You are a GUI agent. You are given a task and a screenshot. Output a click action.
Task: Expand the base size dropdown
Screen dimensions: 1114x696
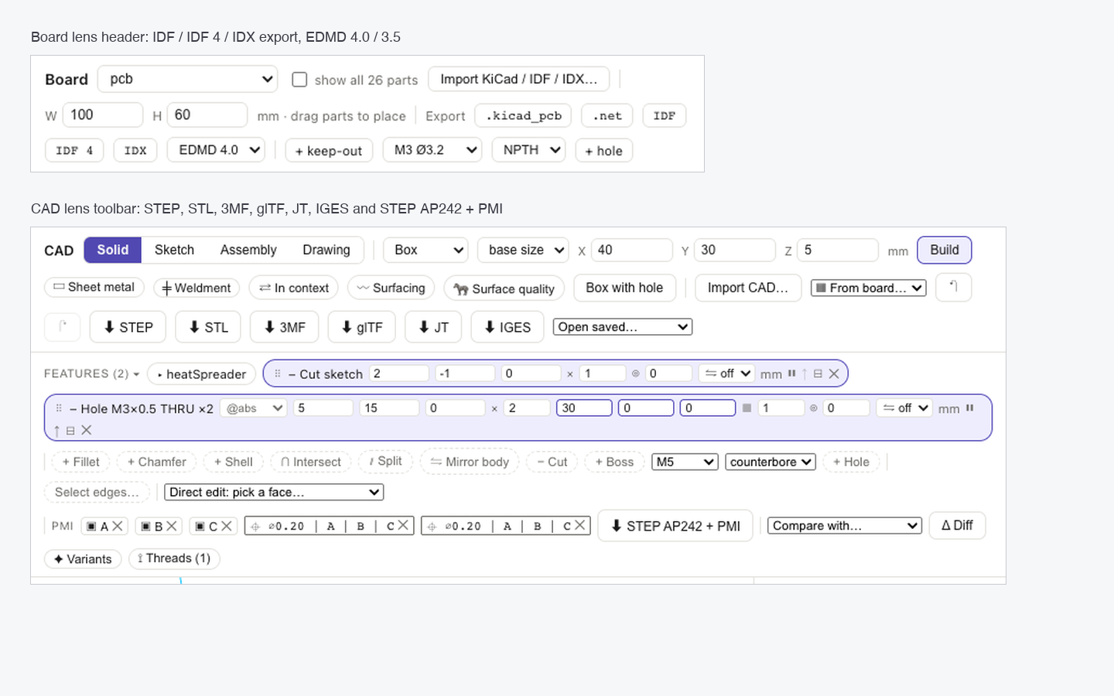[523, 250]
